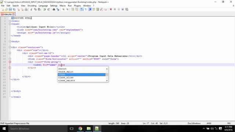Open the Settings menu

54,6
